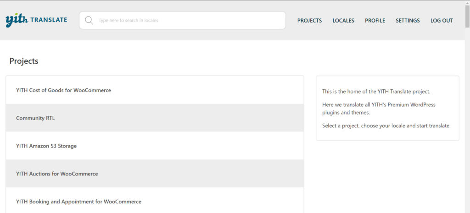
Task: Open YITH Auctions for WooCommerce project
Action: pos(57,174)
